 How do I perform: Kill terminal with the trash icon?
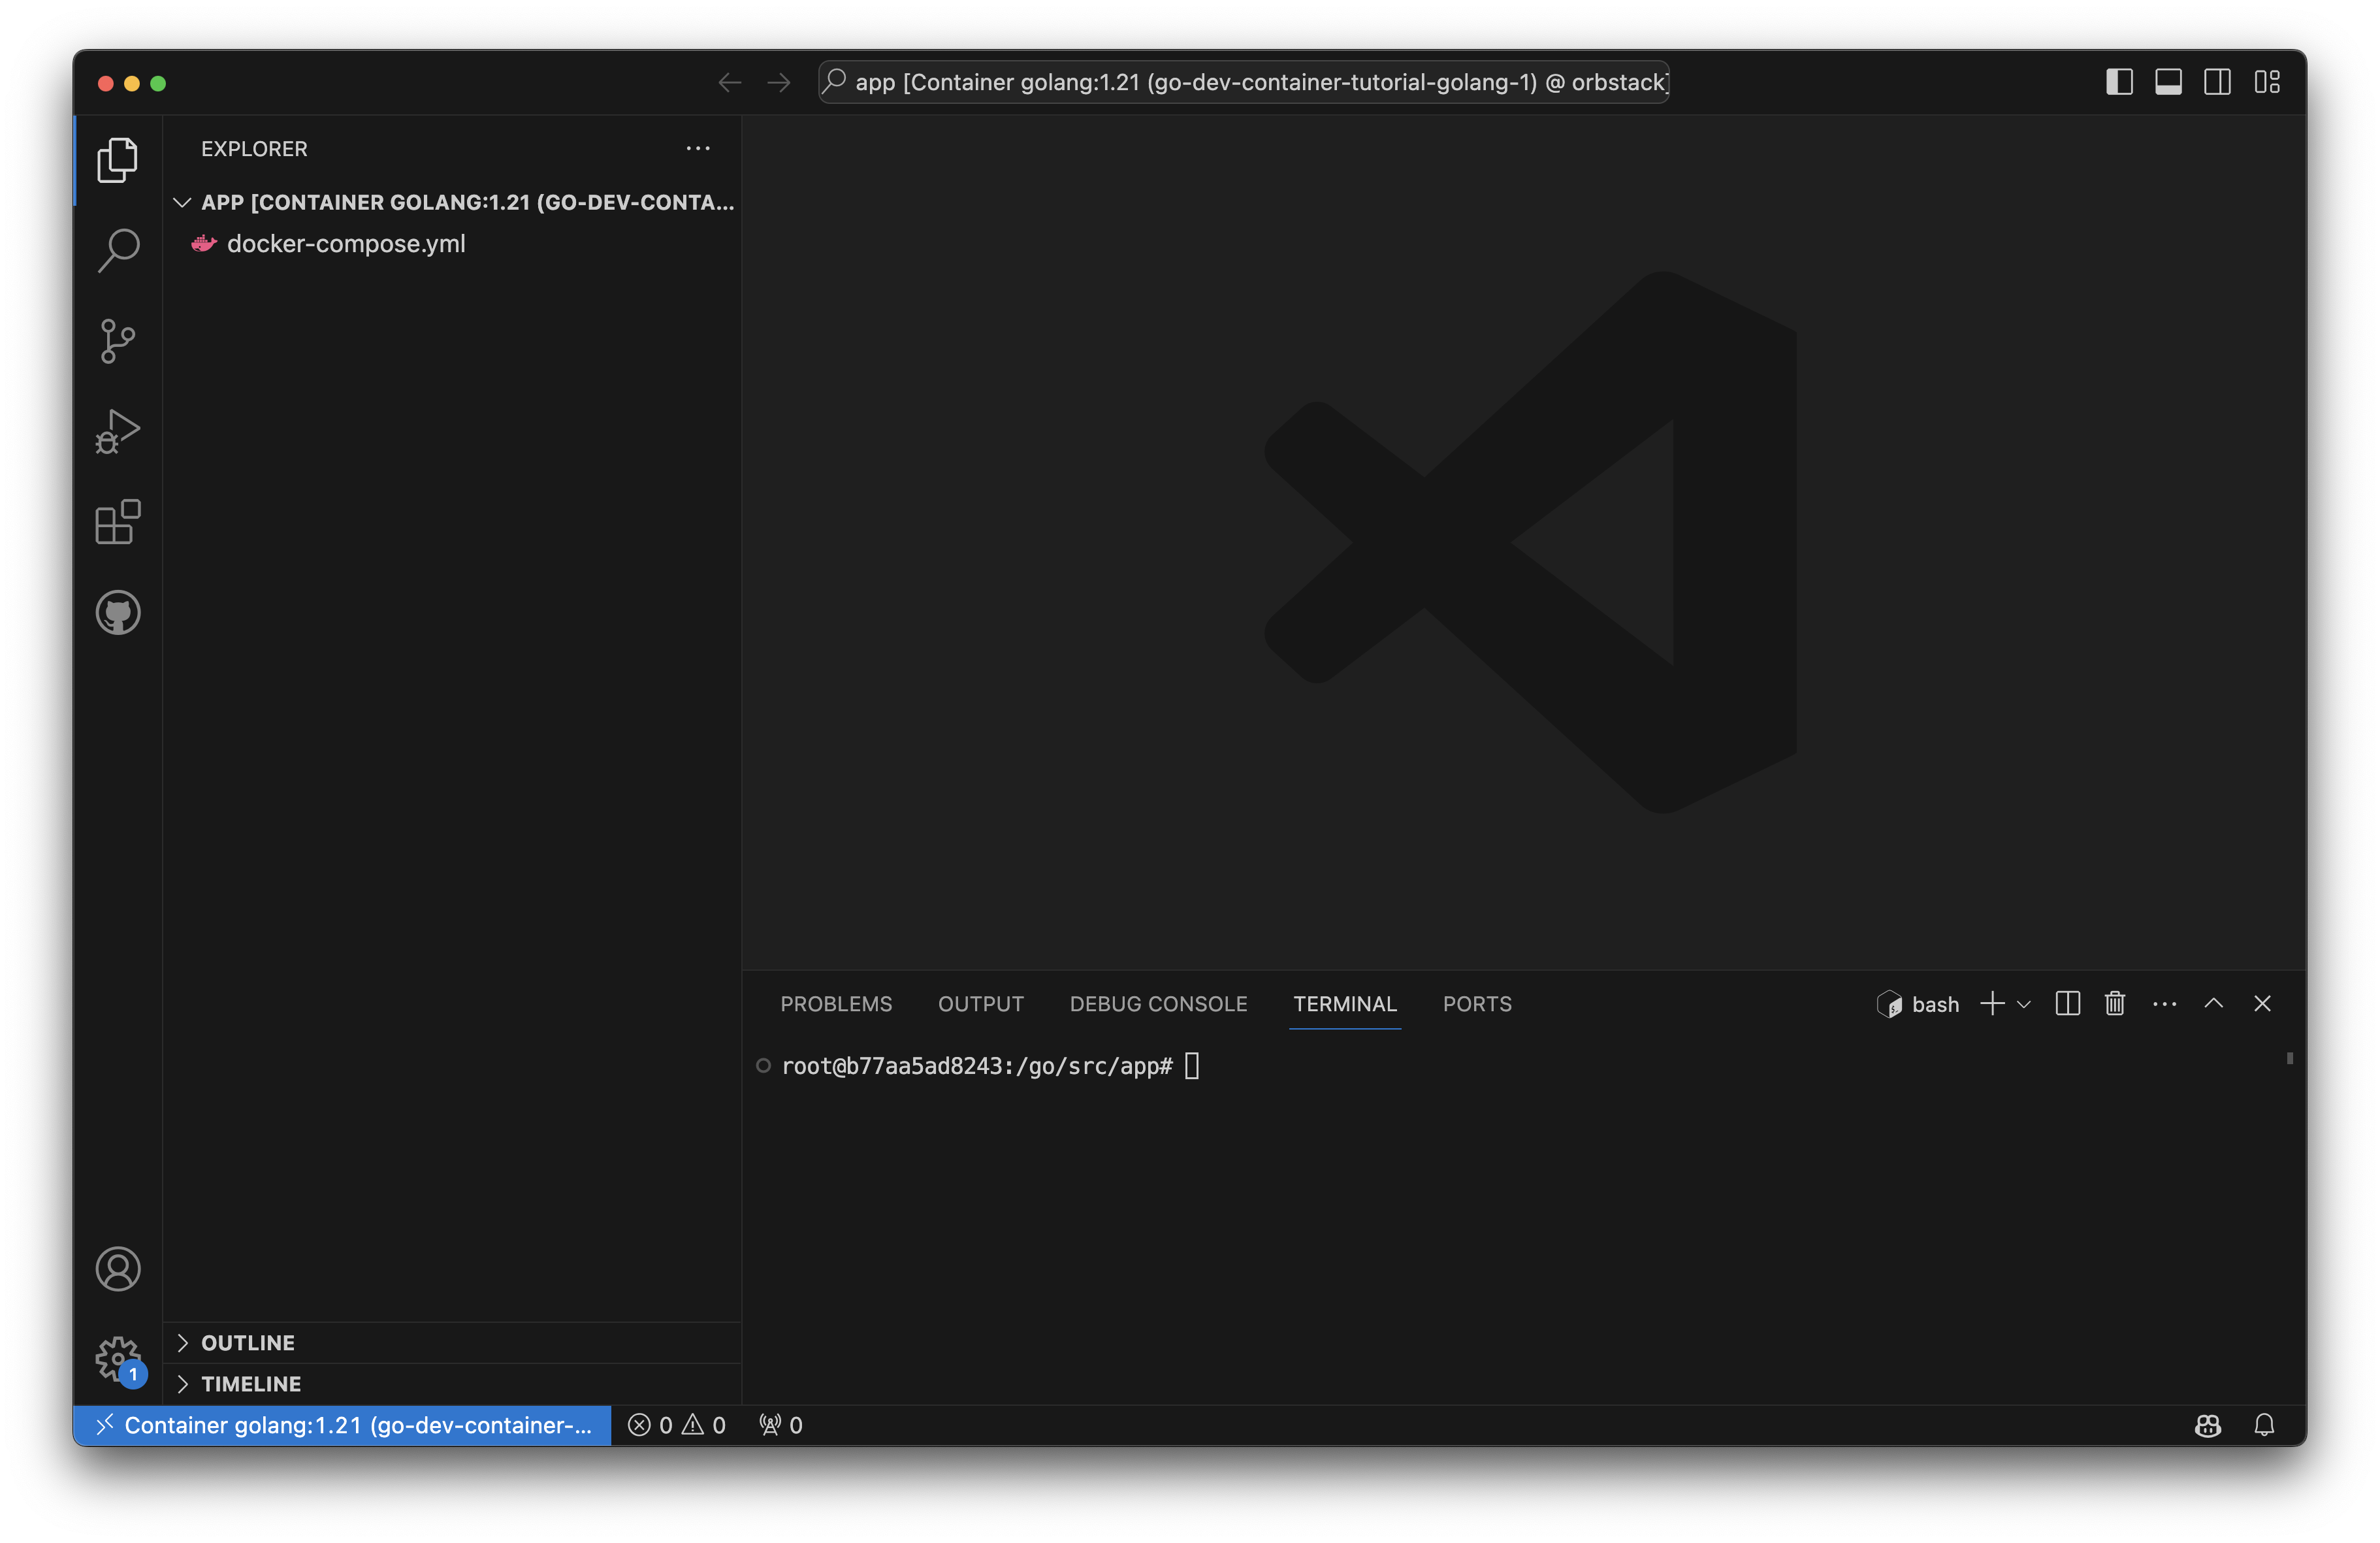(2114, 1003)
